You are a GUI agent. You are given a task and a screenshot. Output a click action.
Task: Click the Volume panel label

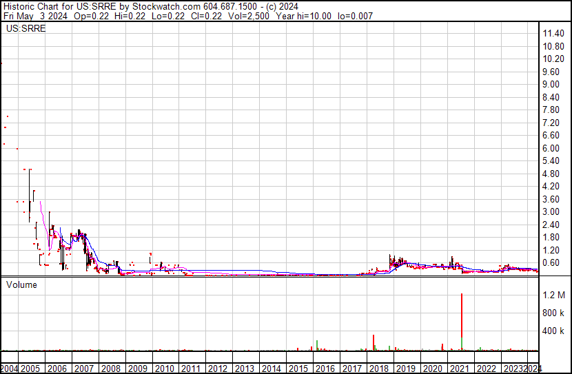21,284
